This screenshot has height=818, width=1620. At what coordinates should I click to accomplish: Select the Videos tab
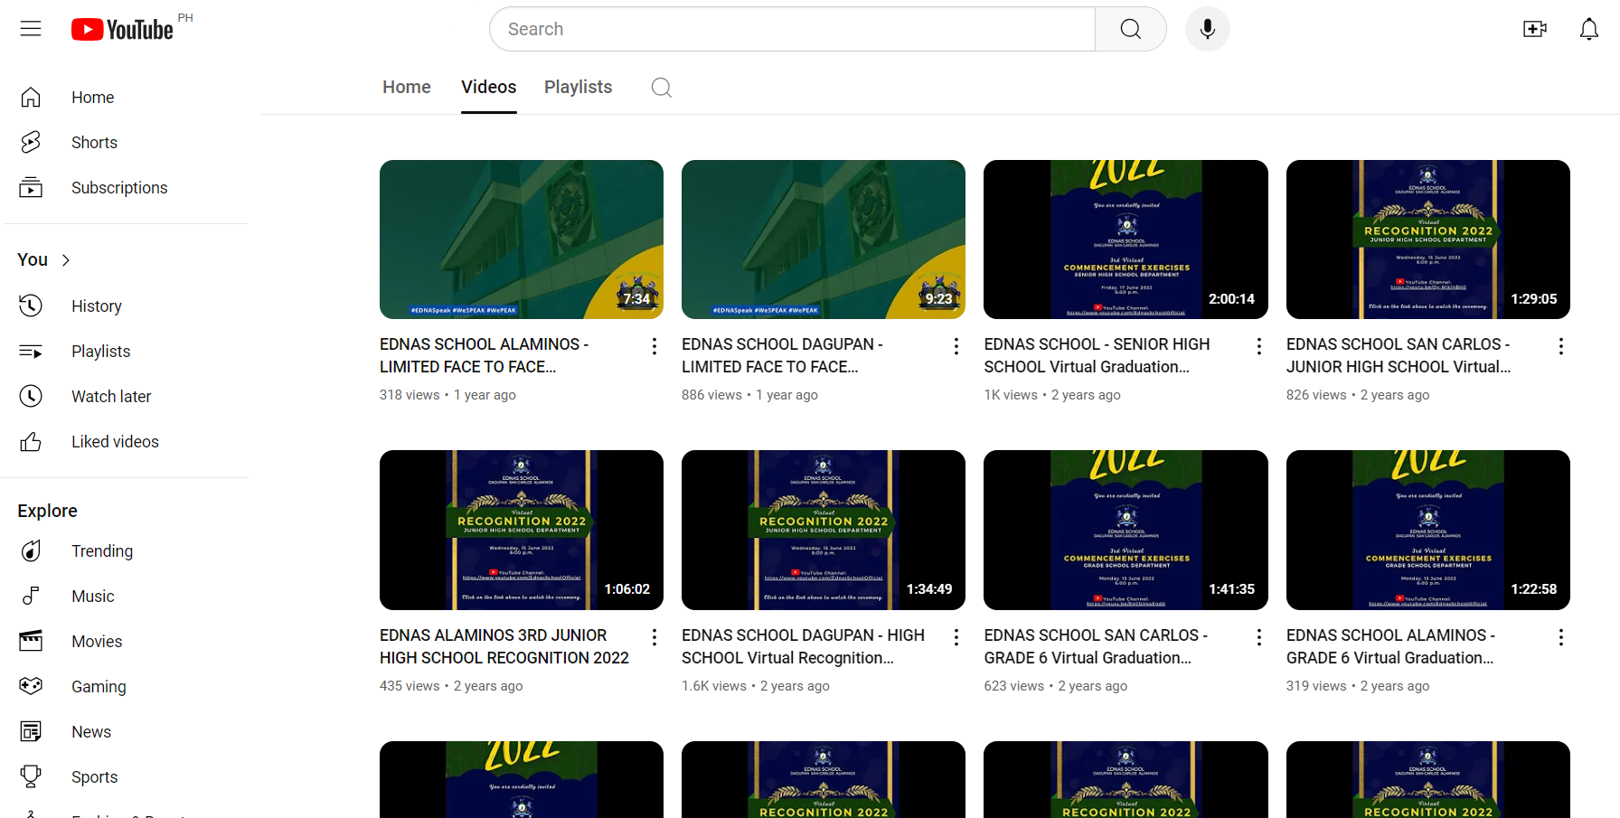(489, 87)
